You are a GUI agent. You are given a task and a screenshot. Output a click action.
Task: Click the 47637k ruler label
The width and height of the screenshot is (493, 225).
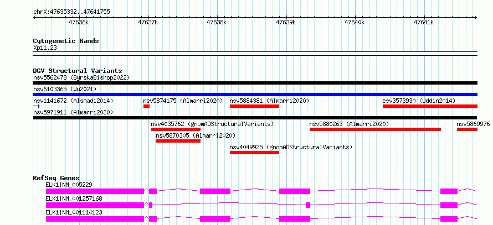[148, 22]
